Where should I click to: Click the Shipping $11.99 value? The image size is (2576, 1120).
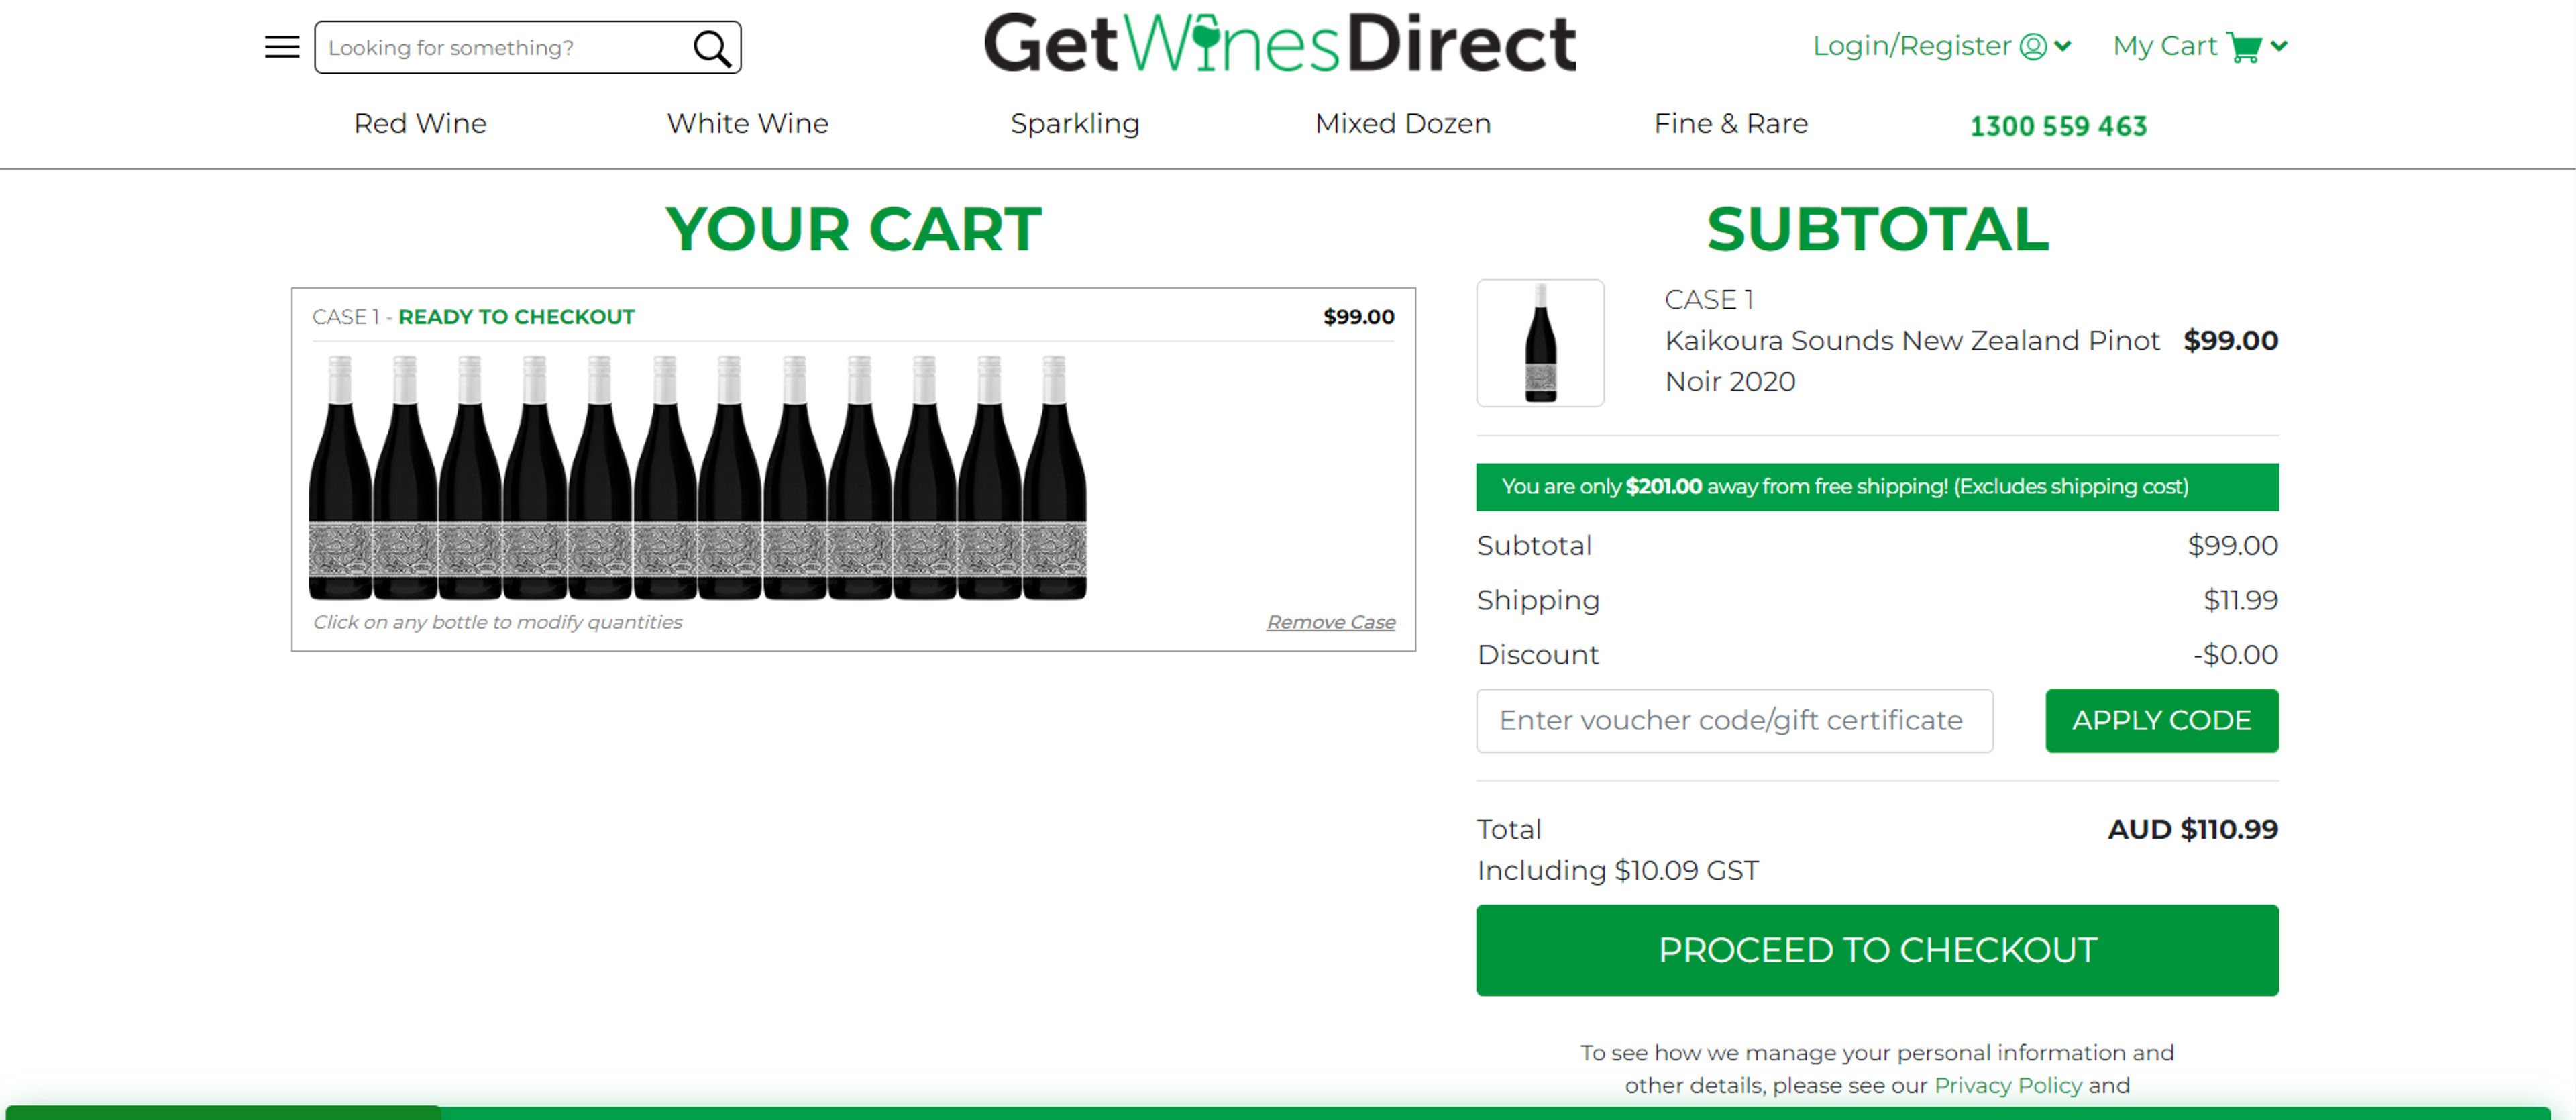pos(2240,600)
